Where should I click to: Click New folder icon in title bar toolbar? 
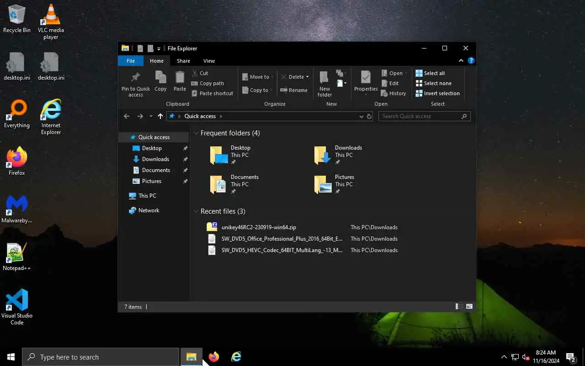(150, 48)
